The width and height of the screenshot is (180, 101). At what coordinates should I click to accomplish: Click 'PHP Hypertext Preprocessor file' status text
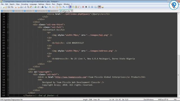click(12, 100)
